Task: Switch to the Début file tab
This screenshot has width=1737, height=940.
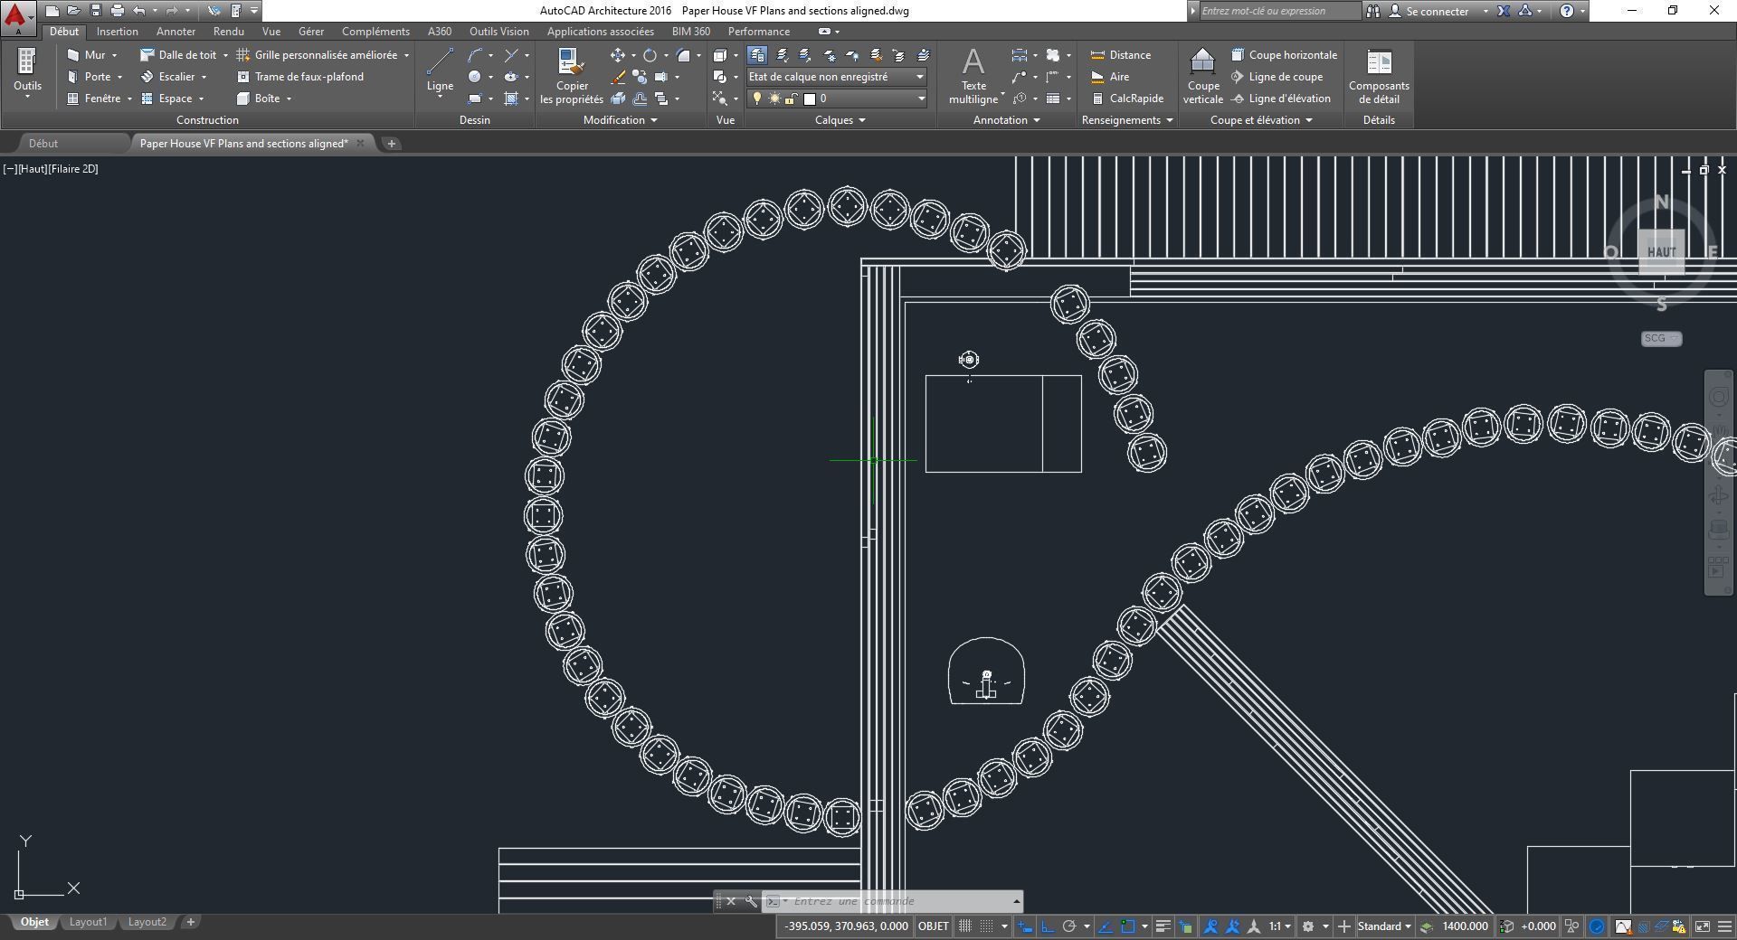Action: click(x=43, y=144)
